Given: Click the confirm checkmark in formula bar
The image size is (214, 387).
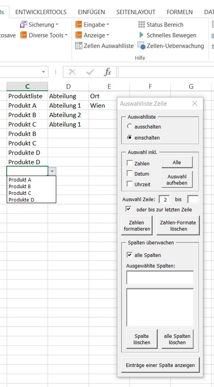Looking at the screenshot, I should click(90, 72).
